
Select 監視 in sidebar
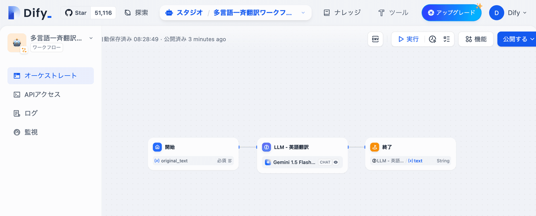[x=50, y=132]
